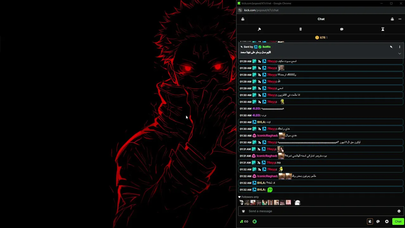
Task: Click green Kick emote in IIHLA's last message
Action: 270,190
